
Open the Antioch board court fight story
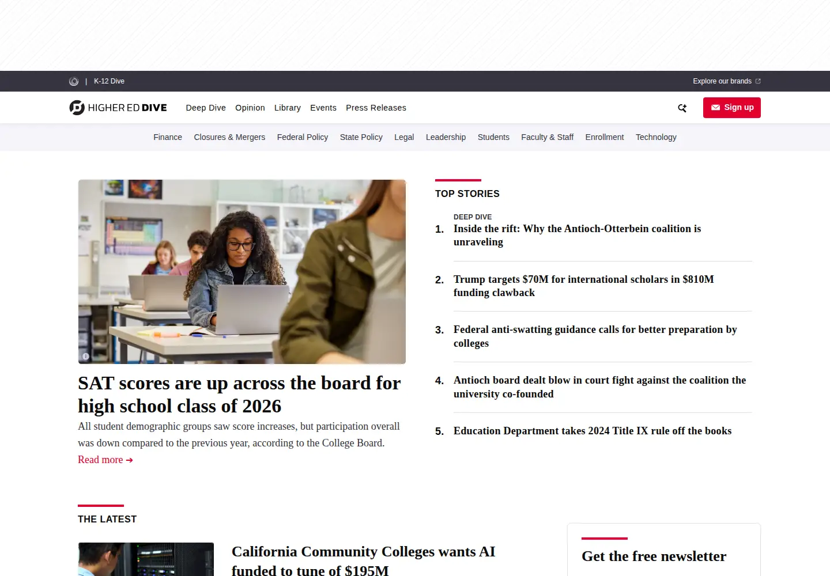click(599, 387)
